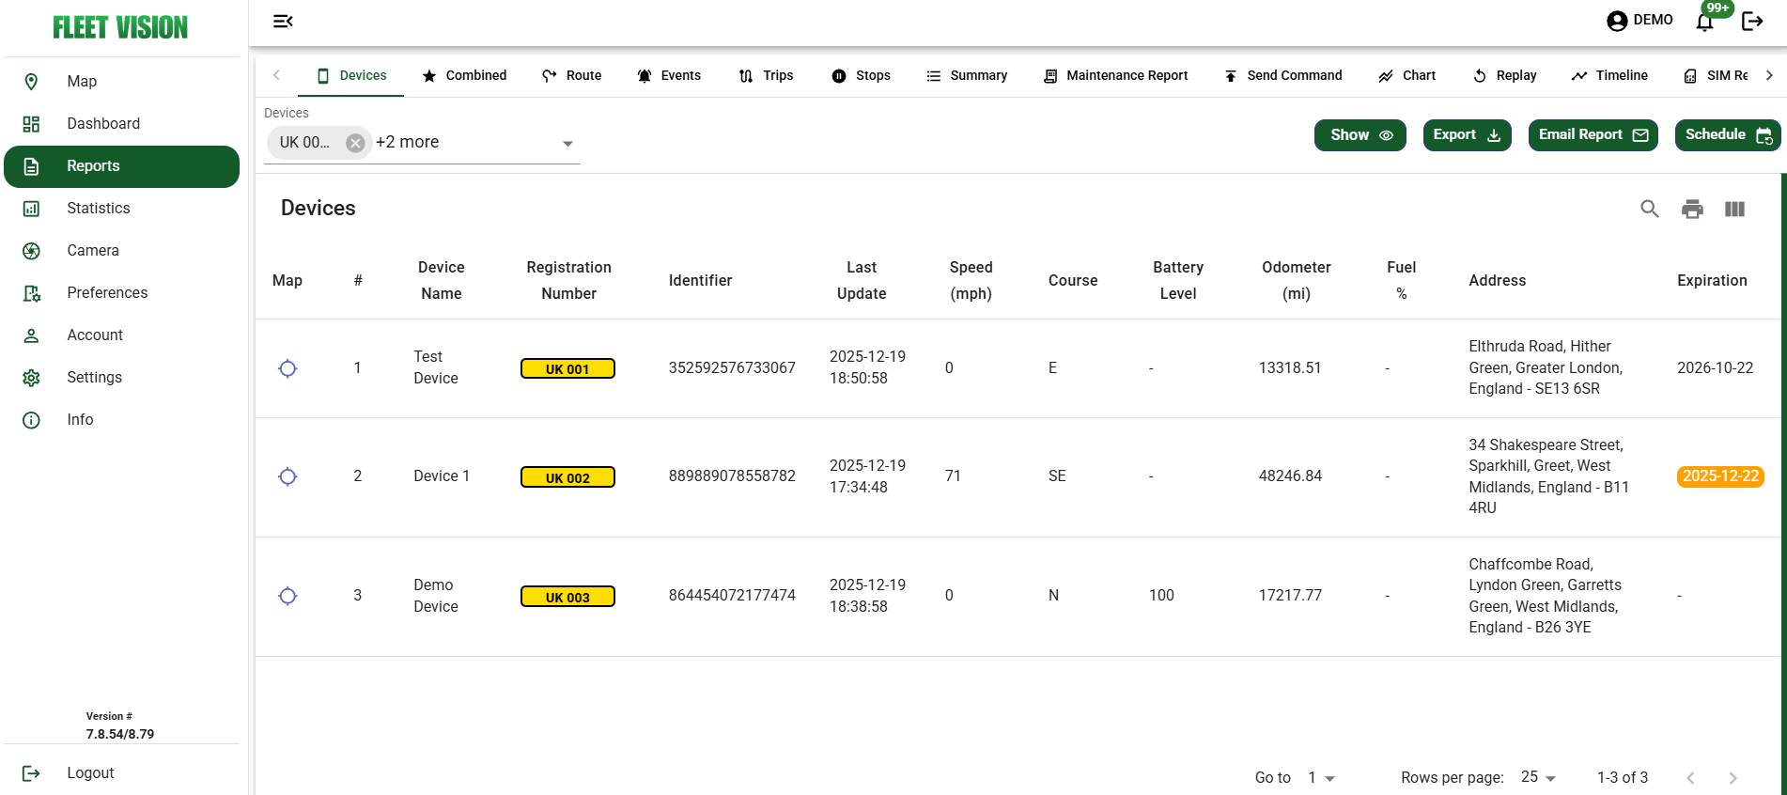
Task: Click the Schedule button
Action: pos(1727,135)
